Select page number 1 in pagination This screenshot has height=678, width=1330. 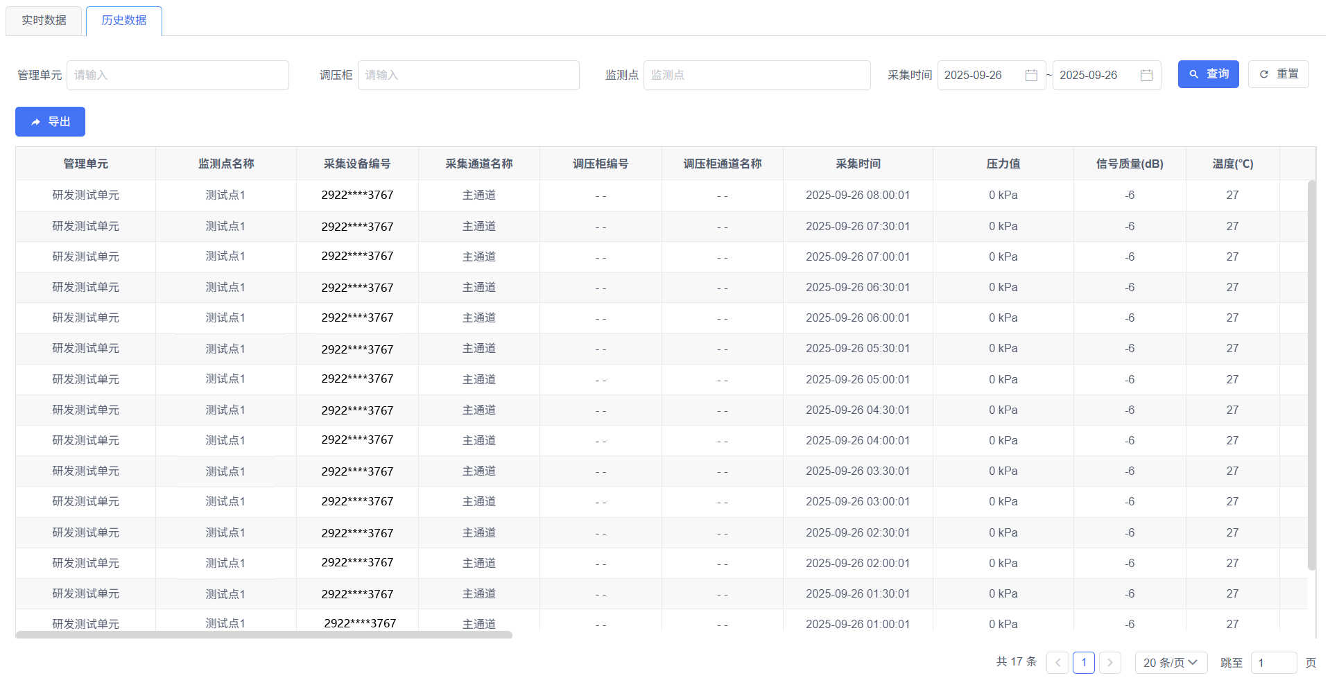(1084, 663)
